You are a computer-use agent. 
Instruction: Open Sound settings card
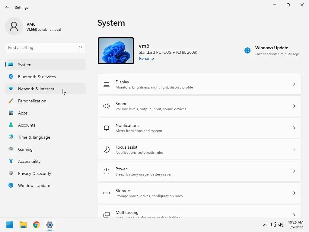tap(200, 106)
